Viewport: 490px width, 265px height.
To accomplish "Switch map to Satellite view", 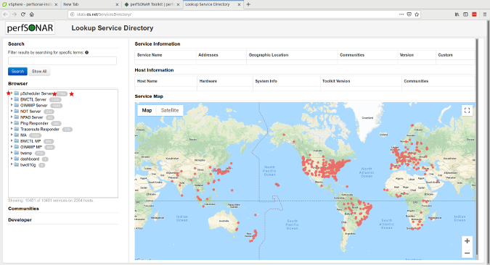I will (x=170, y=110).
